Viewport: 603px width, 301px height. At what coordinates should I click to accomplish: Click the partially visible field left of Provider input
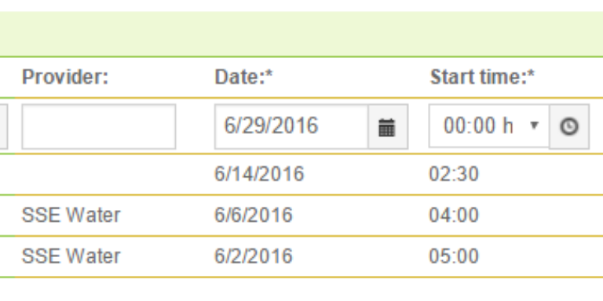pos(3,127)
